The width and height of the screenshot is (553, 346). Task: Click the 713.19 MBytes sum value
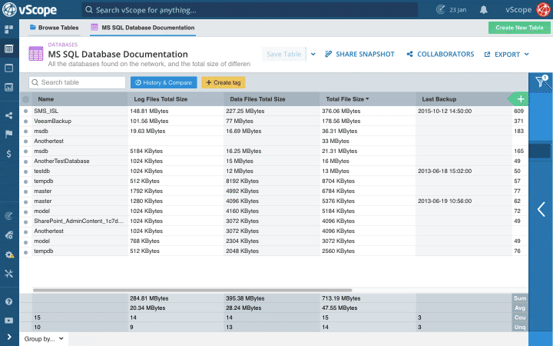coord(341,298)
